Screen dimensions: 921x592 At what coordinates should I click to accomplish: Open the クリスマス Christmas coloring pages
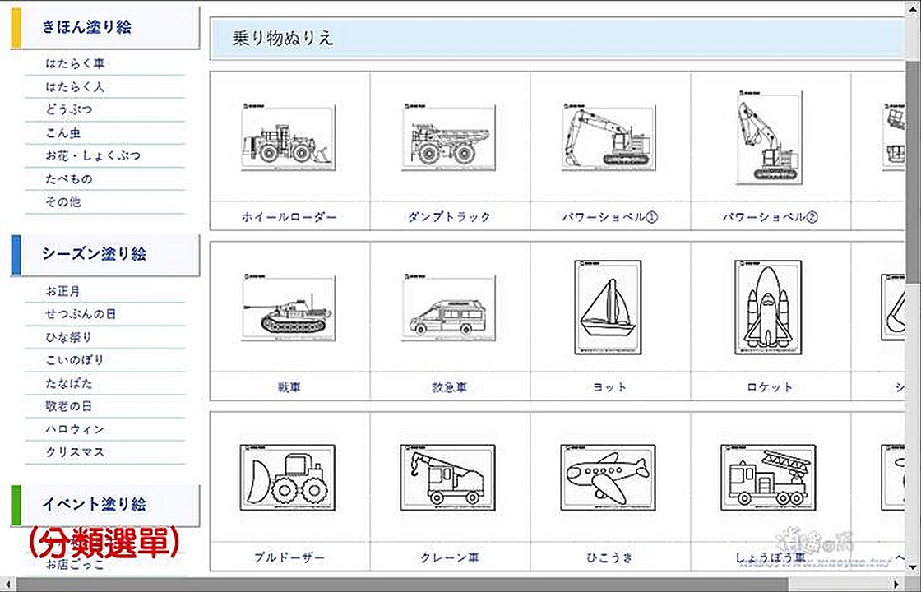coord(78,451)
